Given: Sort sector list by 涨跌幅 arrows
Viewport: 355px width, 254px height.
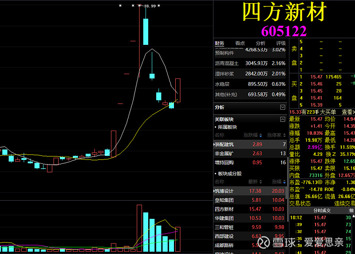Looking at the screenshot, I should click(x=260, y=135).
